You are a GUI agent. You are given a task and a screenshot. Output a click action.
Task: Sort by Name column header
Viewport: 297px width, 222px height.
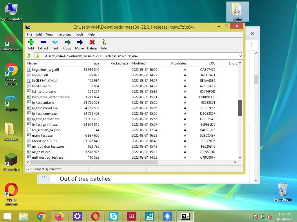coord(48,63)
